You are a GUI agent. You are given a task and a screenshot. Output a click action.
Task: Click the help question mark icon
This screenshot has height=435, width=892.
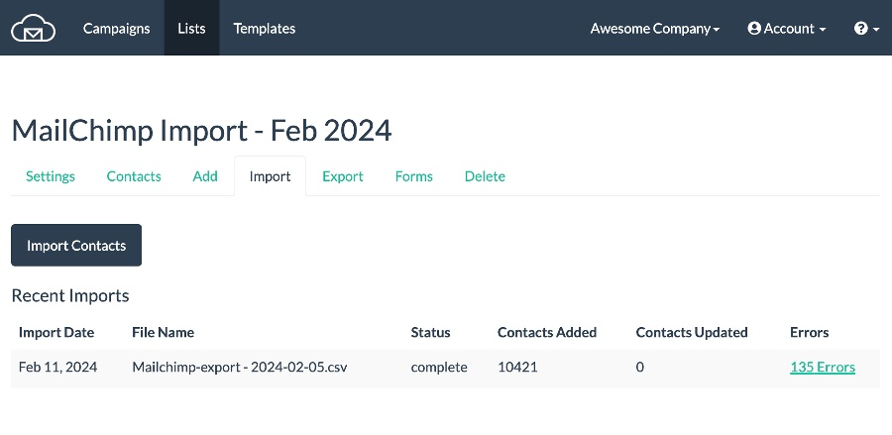coord(860,29)
